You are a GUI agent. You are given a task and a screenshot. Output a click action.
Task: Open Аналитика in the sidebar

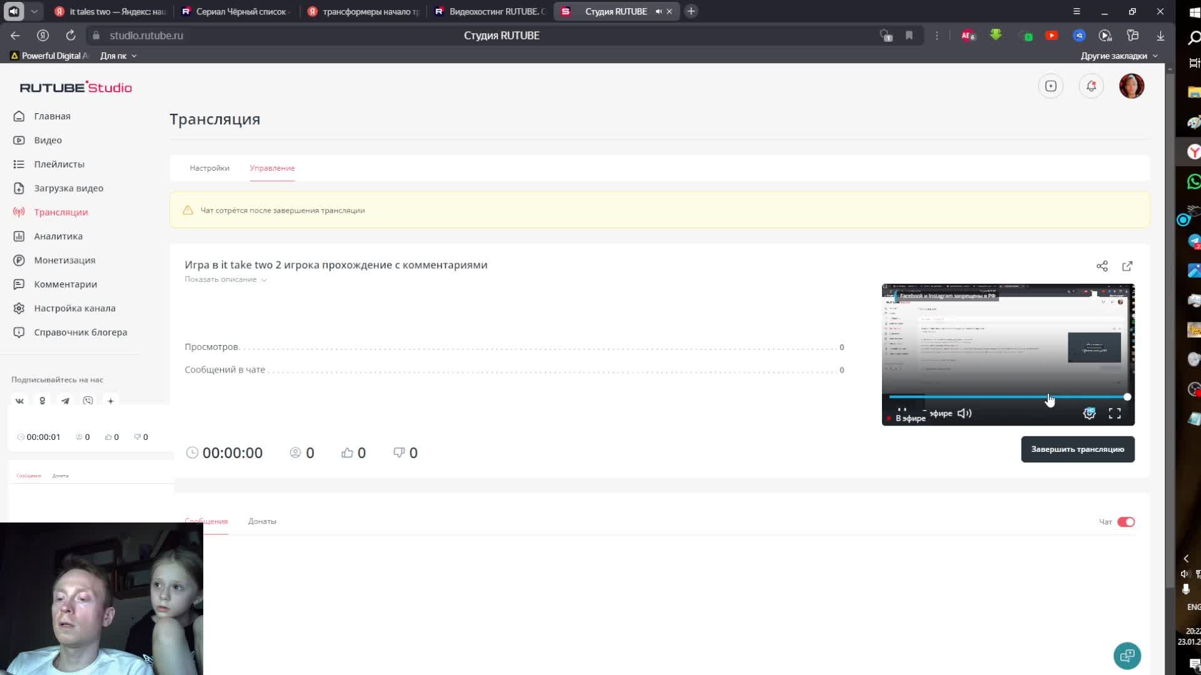coord(58,236)
